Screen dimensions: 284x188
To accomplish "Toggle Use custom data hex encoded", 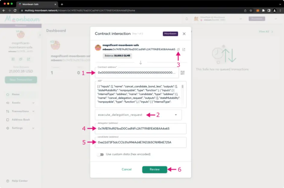I will pos(100,154).
